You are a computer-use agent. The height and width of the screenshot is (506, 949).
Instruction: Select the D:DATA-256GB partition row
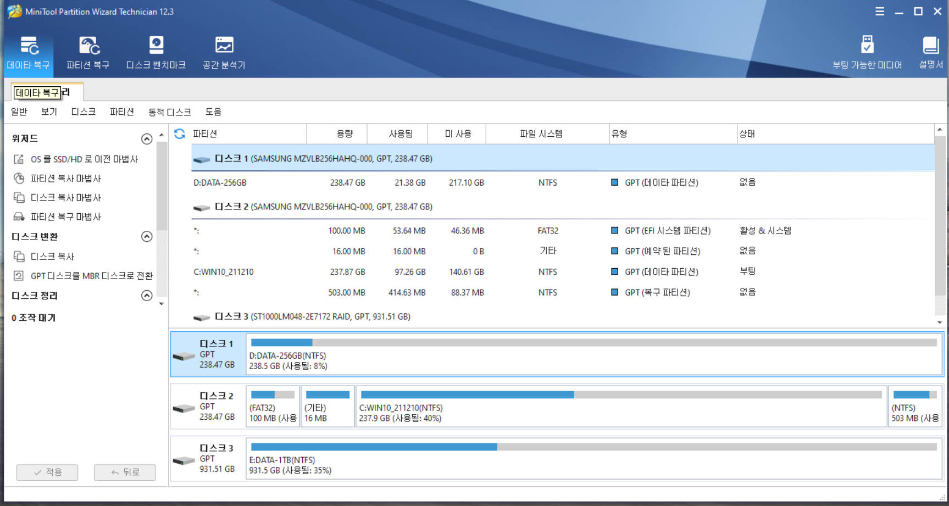[x=563, y=182]
